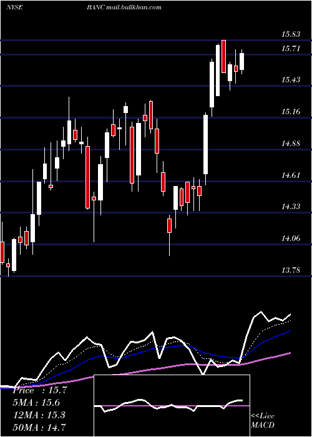Select the 14.06 price level label
Viewport: 312px width, 437px height.
click(x=291, y=238)
